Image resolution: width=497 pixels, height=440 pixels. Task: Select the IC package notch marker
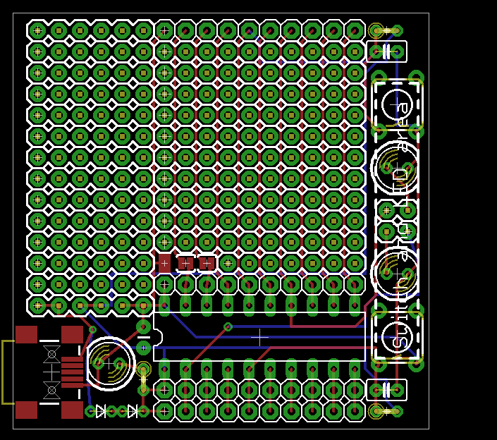click(x=157, y=337)
